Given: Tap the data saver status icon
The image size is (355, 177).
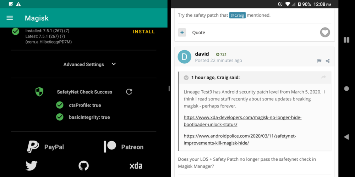Looking at the screenshot, I should tap(280, 4).
